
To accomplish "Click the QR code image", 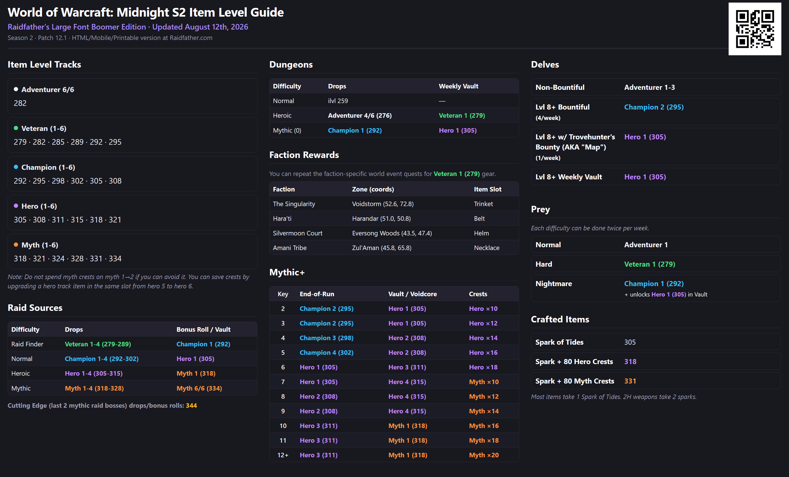I will point(755,29).
